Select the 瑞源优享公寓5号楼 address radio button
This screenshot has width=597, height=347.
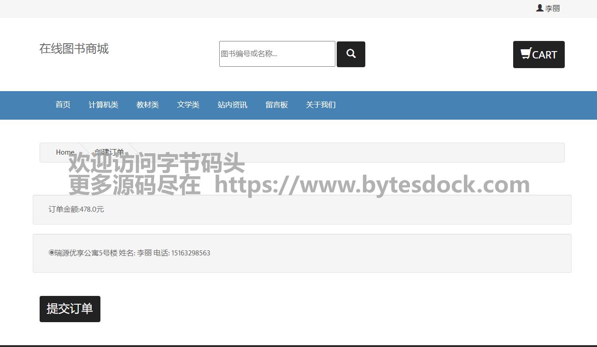[x=52, y=252]
